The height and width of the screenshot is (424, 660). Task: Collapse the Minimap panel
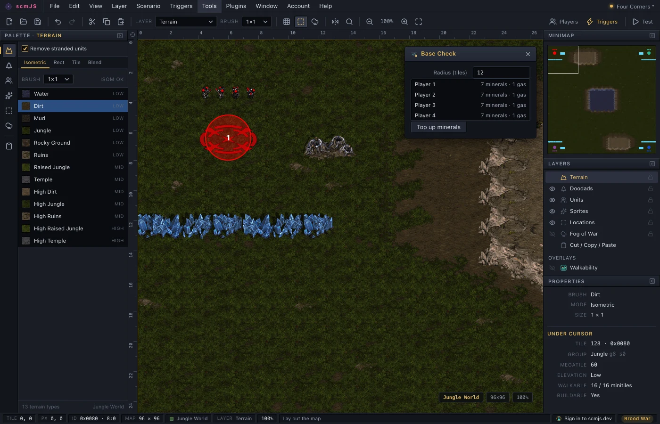point(652,35)
